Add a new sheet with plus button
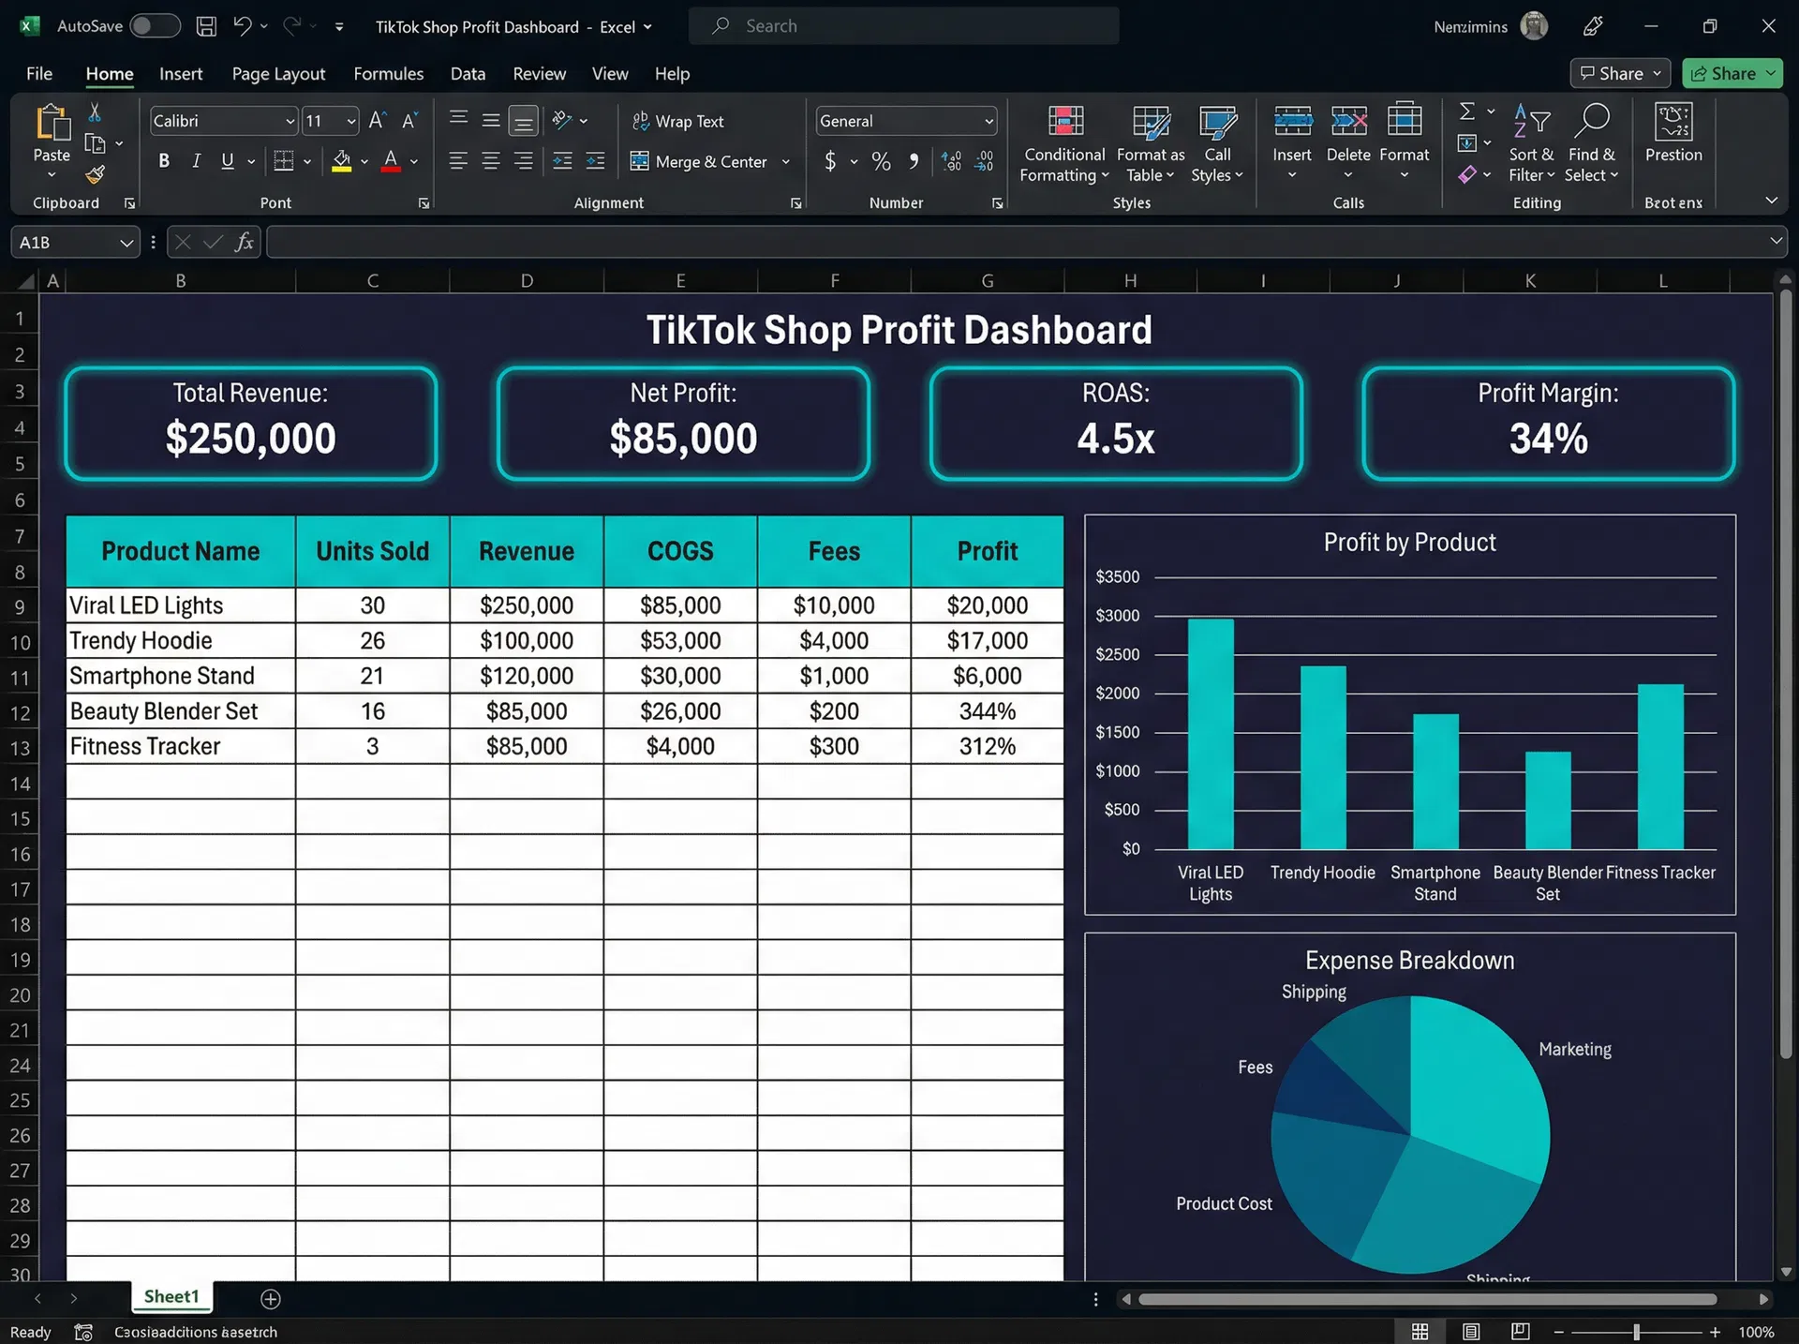 (x=271, y=1298)
